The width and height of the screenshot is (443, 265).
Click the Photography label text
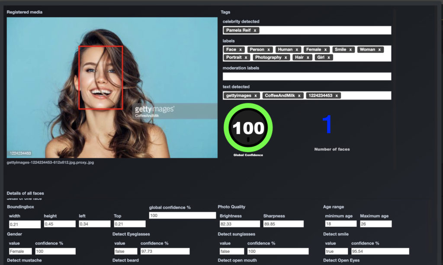[x=268, y=58]
